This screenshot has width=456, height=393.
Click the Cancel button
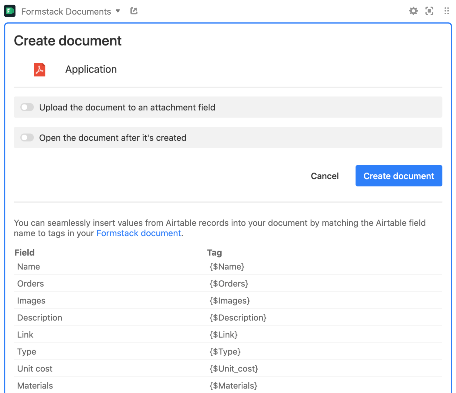click(325, 176)
